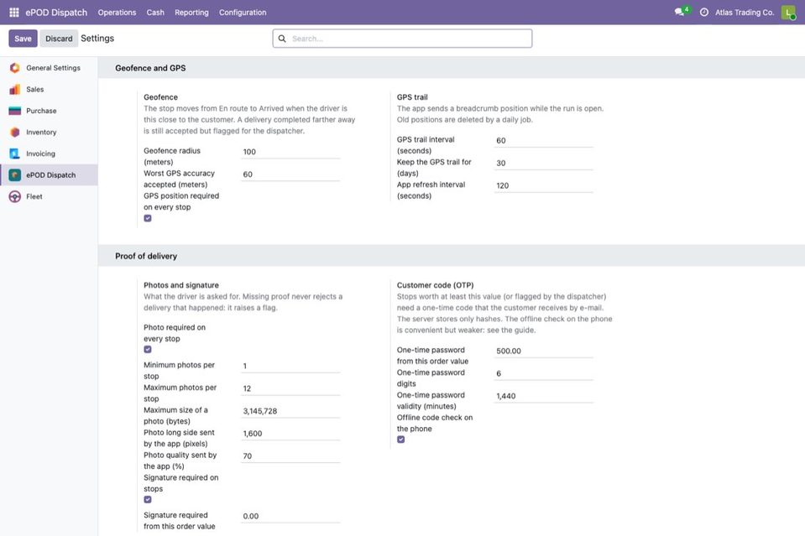Save the settings
The width and height of the screenshot is (805, 536).
click(x=24, y=39)
